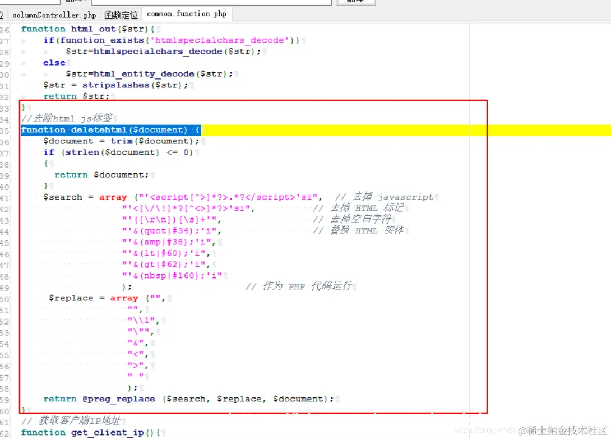Click the '([\r\n])[\s]+' regex line
This screenshot has height=440, width=611.
(172, 219)
